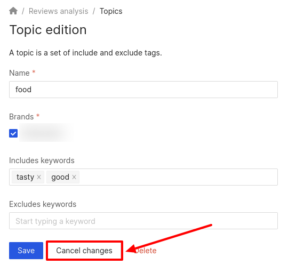Image resolution: width=288 pixels, height=273 pixels.
Task: Select the Topics breadcrumb item
Action: 111,11
